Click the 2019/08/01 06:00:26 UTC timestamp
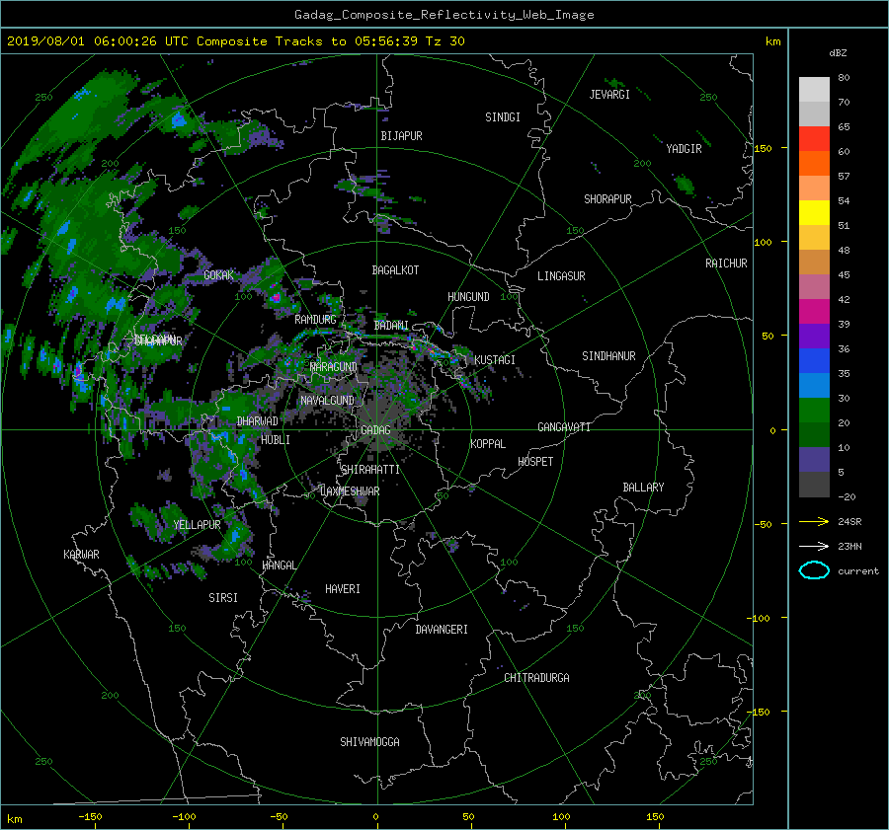The width and height of the screenshot is (889, 830). click(98, 41)
